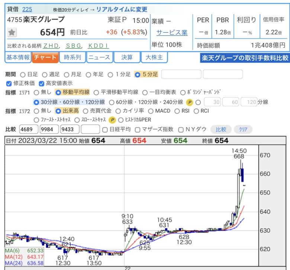
Task: Click 楽天グループの取引手数料比較 banner
Action: tap(245, 58)
